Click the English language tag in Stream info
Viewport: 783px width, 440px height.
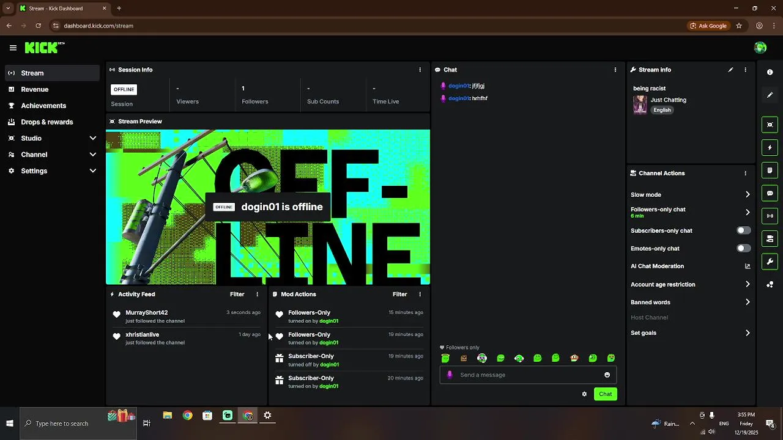point(662,110)
